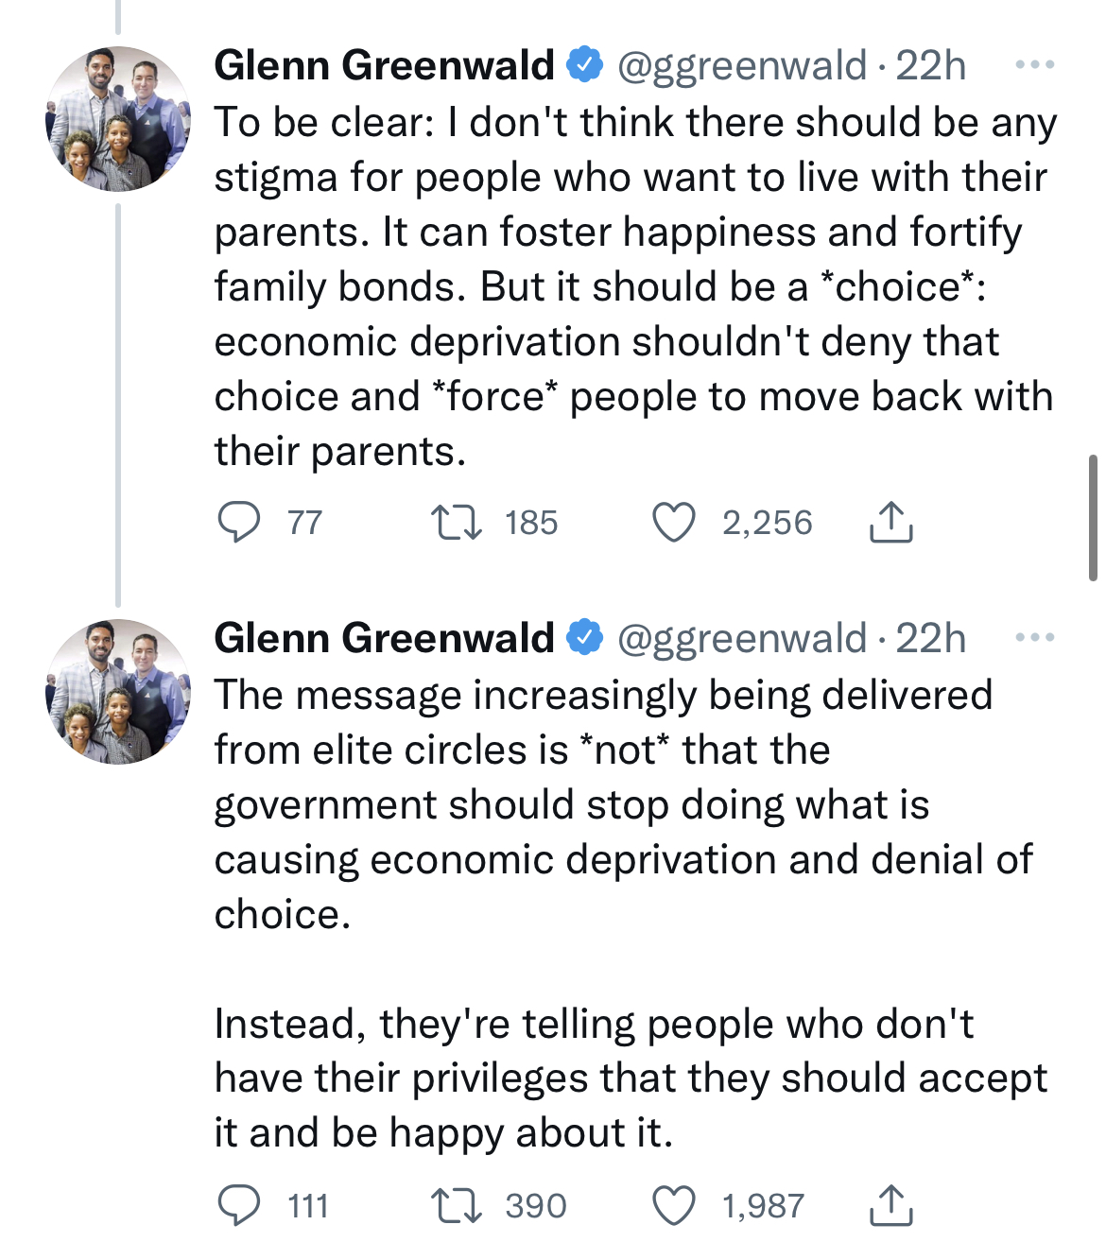Share the first tweet about living with parents
This screenshot has height=1242, width=1106.
[x=890, y=523]
